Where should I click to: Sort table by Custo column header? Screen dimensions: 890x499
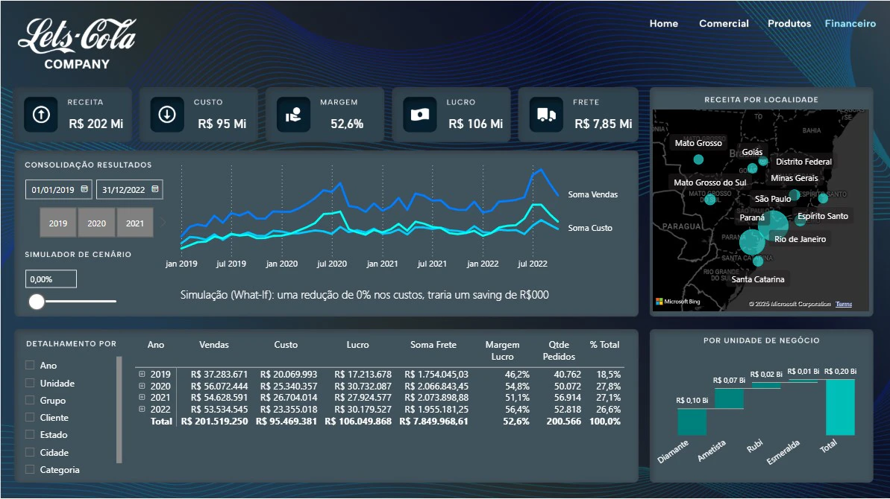pyautogui.click(x=286, y=344)
